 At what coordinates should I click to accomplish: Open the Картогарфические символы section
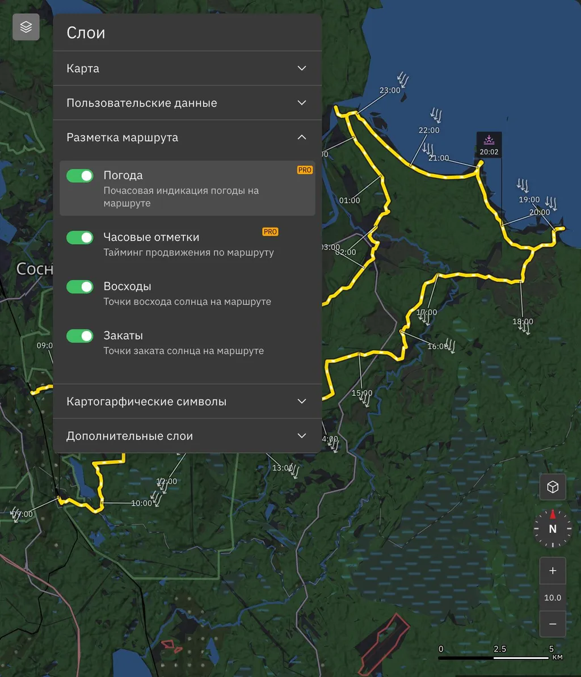[x=302, y=401]
